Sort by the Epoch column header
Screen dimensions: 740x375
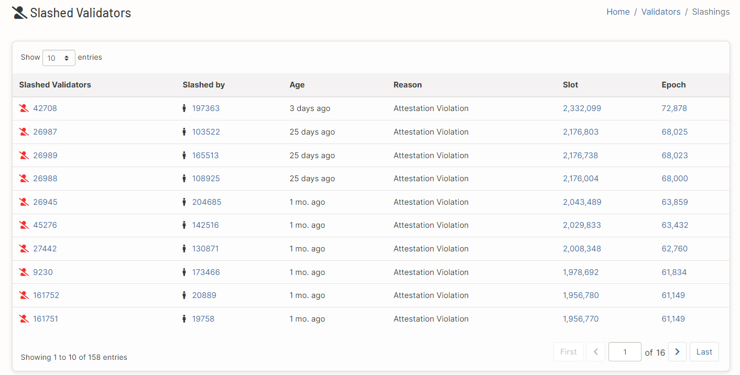tap(673, 85)
